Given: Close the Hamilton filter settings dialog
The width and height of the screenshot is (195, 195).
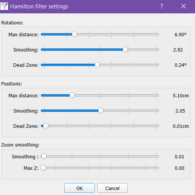Looking at the screenshot, I should [x=184, y=6].
